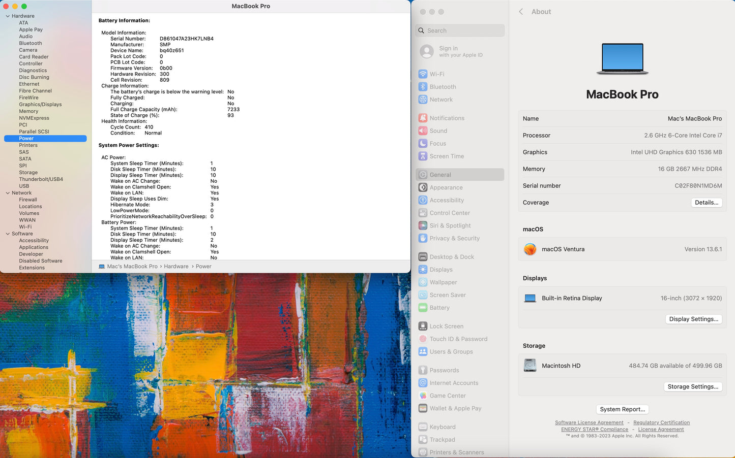Open the Software License Agreement link

coord(589,422)
